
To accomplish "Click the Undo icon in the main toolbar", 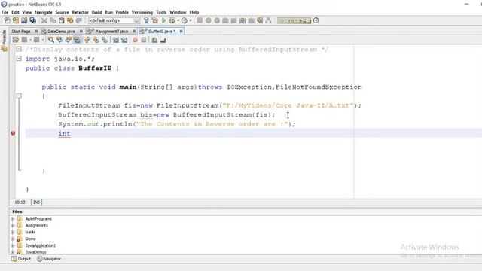I will click(70, 20).
